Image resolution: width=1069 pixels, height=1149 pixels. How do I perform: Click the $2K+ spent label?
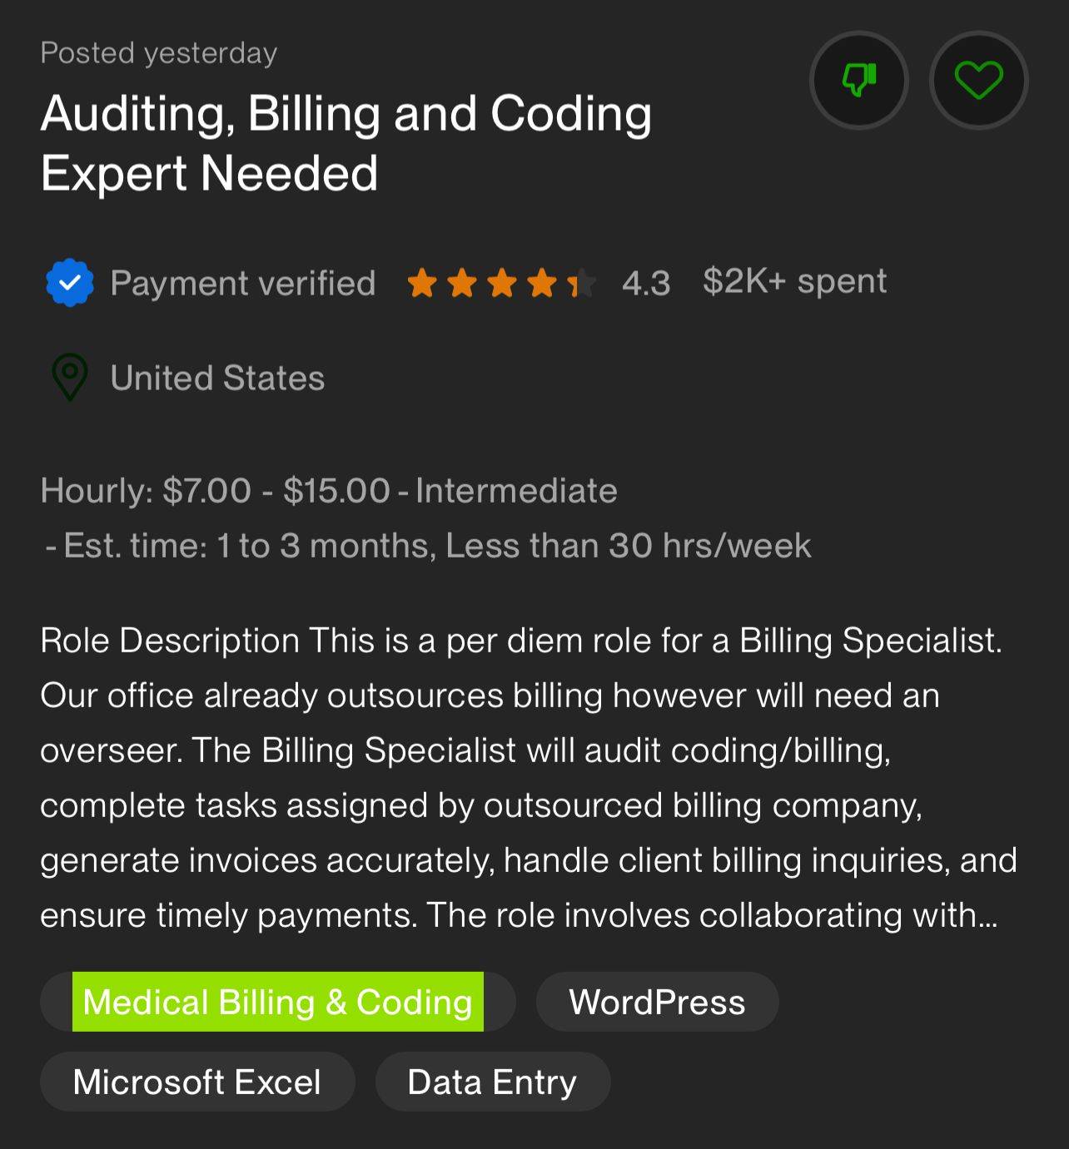tap(794, 282)
